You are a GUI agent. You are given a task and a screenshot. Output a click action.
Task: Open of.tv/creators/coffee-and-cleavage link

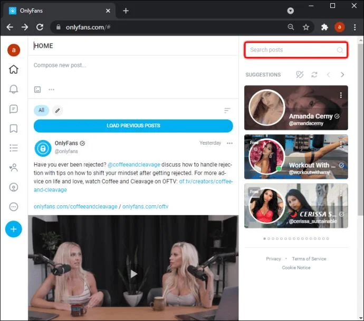tap(206, 182)
